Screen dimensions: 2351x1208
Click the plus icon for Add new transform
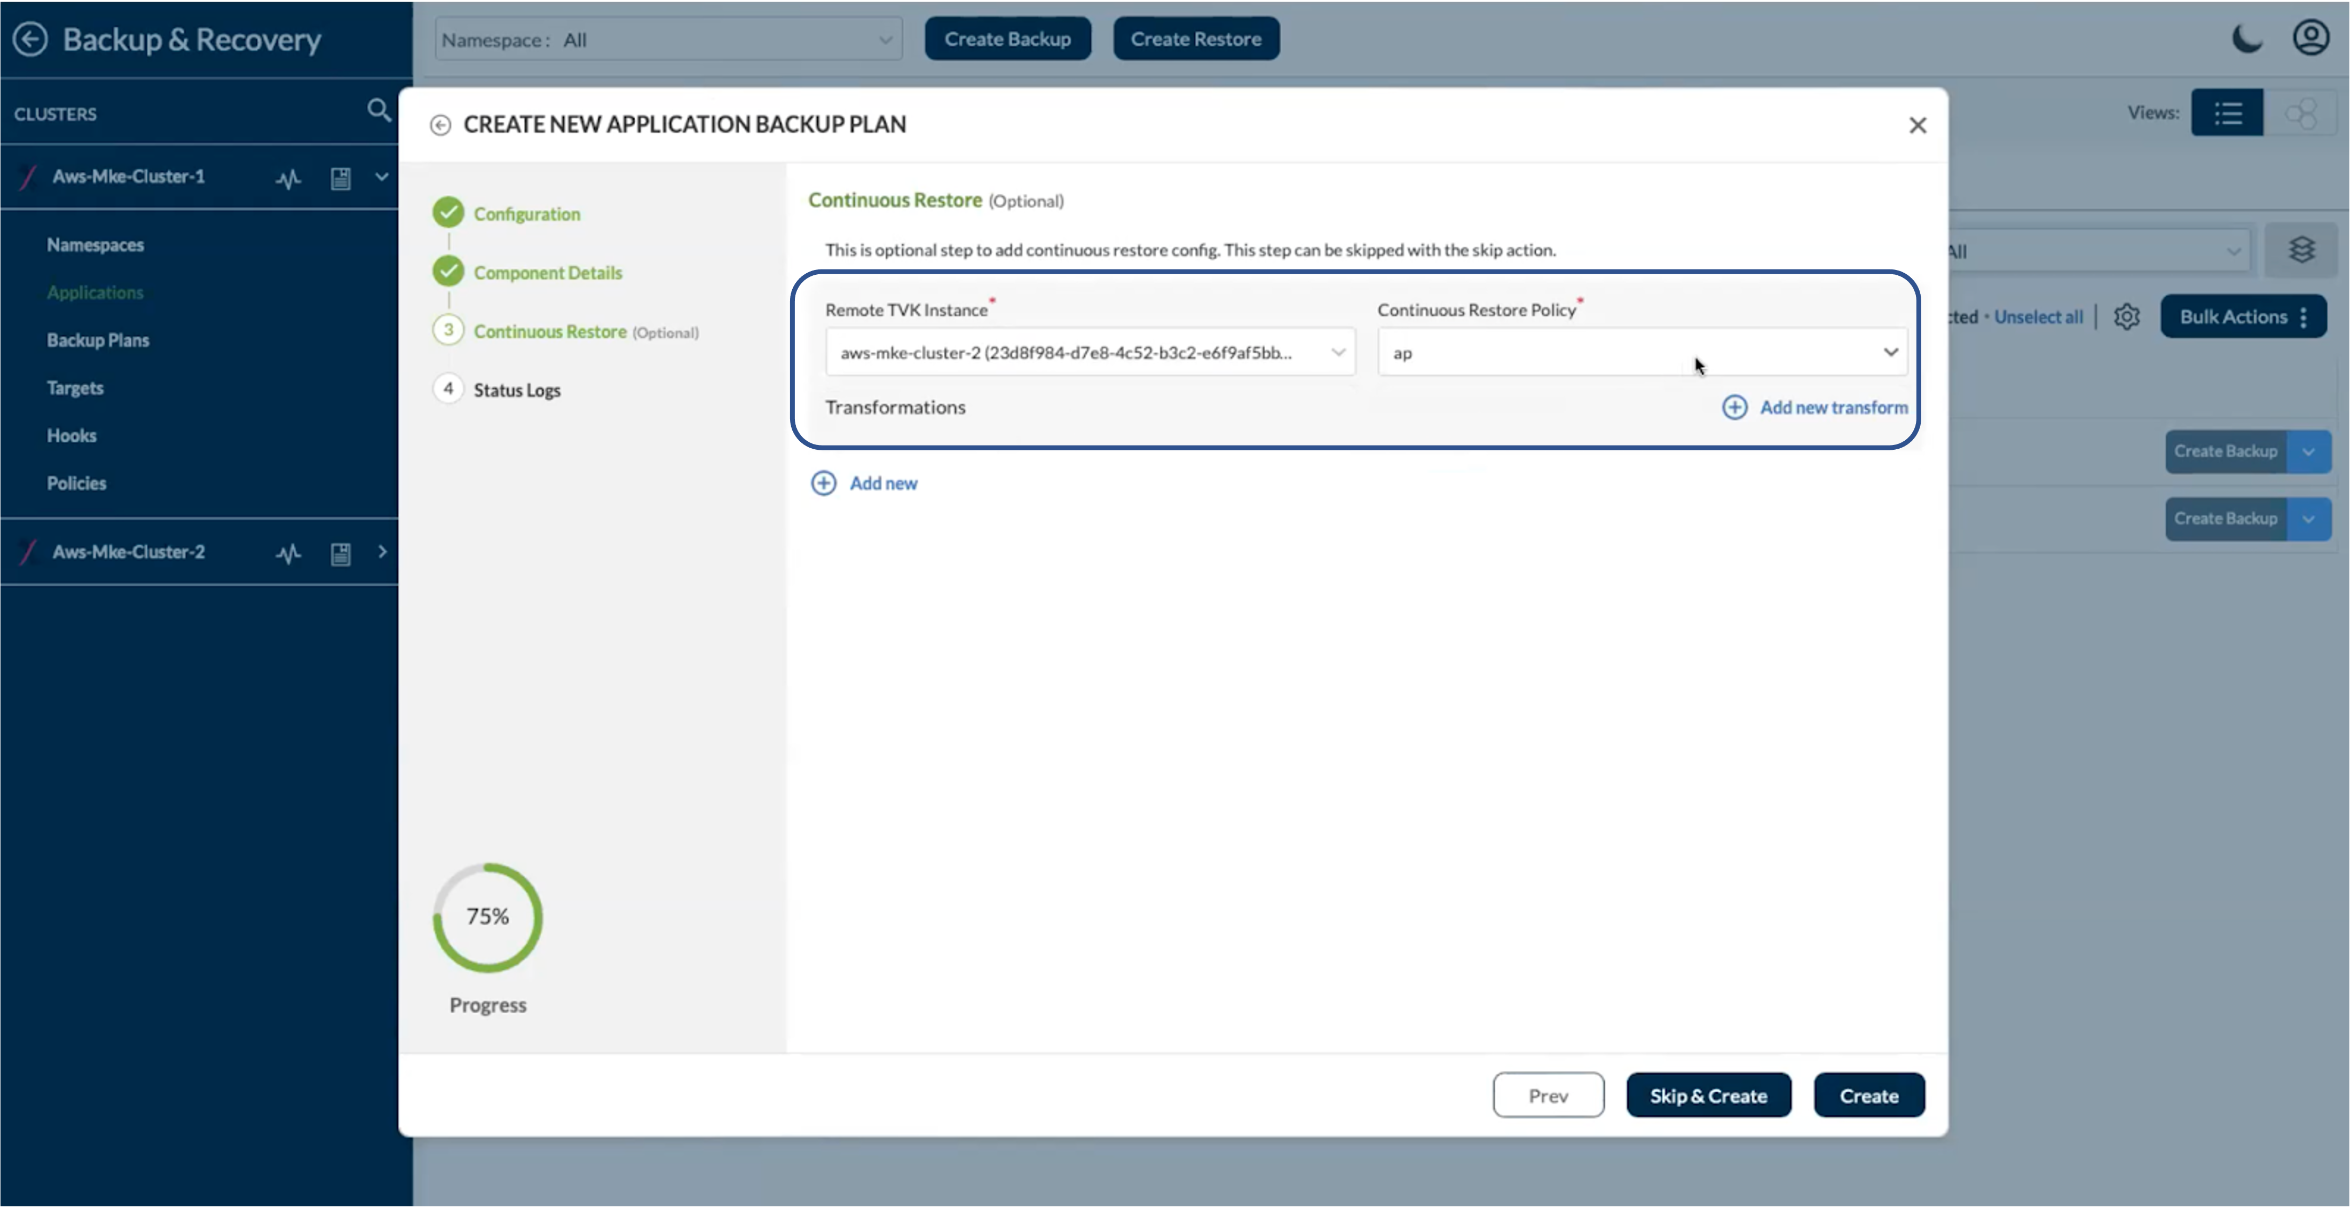(1734, 407)
